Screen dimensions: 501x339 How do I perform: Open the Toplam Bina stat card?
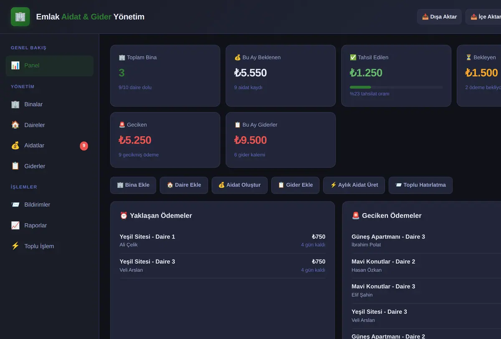[x=165, y=76]
